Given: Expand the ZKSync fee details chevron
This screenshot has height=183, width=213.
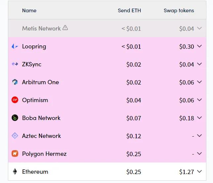Looking at the screenshot, I should pos(199,64).
